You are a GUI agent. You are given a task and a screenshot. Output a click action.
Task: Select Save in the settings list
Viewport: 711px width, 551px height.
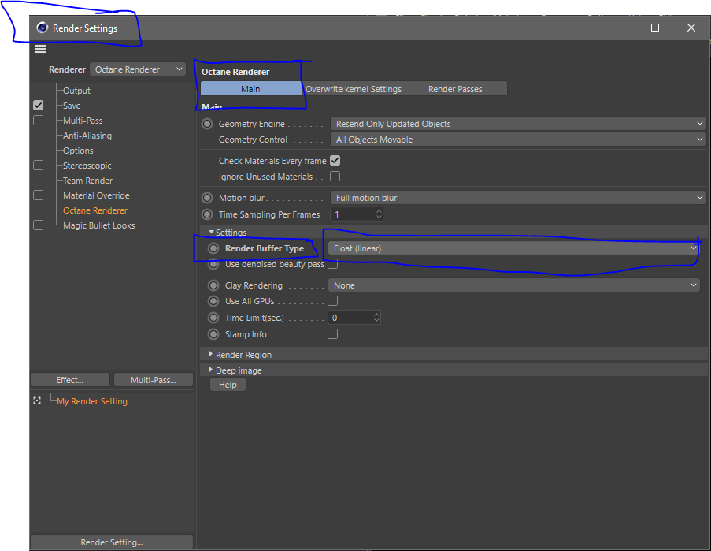point(72,106)
